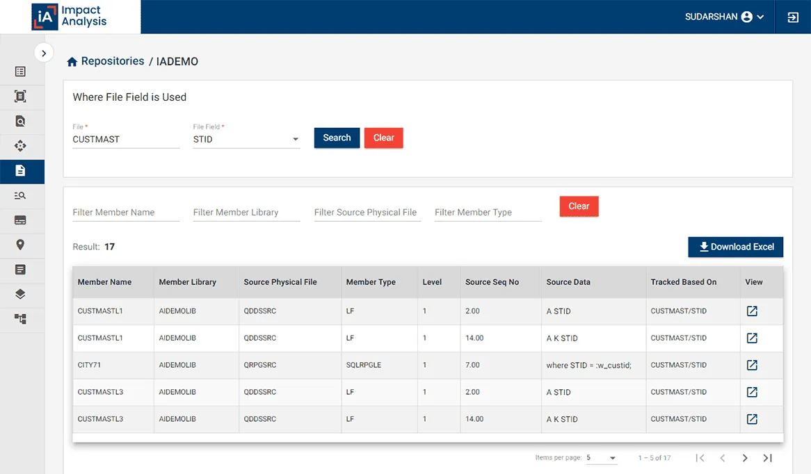Screen dimensions: 811x474
Task: Jump to last page of results
Action: click(767, 458)
